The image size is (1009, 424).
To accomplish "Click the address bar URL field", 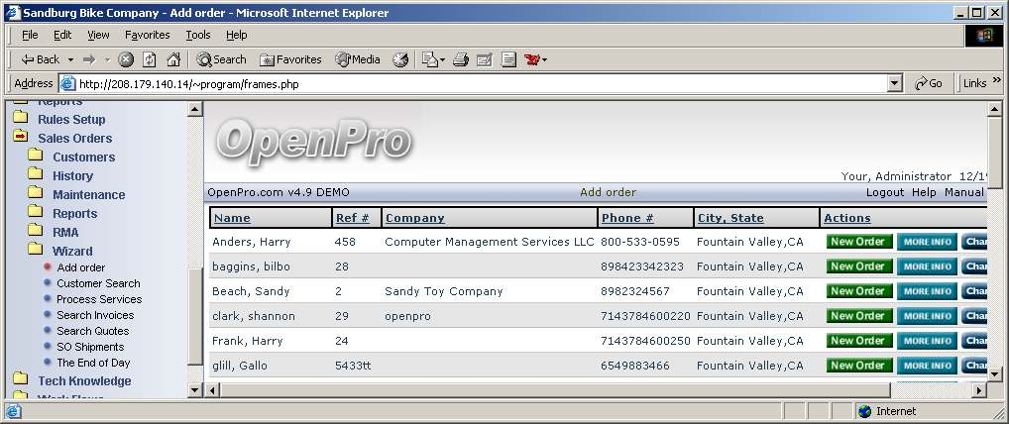I will click(x=476, y=84).
